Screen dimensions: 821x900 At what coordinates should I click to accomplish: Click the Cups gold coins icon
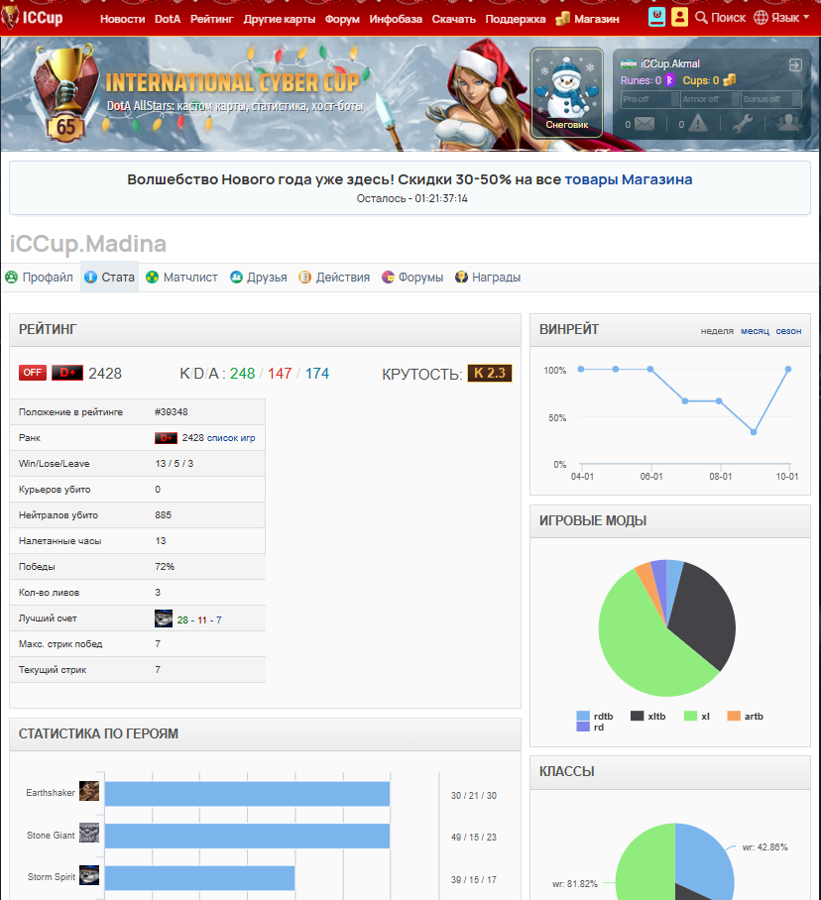pyautogui.click(x=729, y=79)
